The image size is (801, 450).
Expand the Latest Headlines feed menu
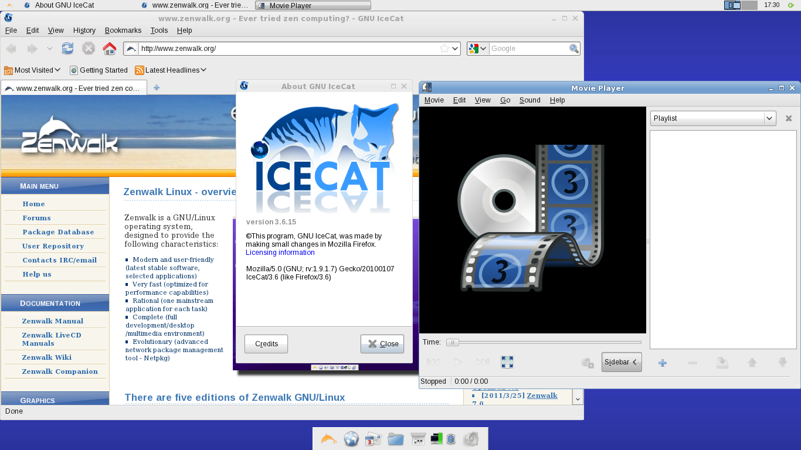click(171, 70)
